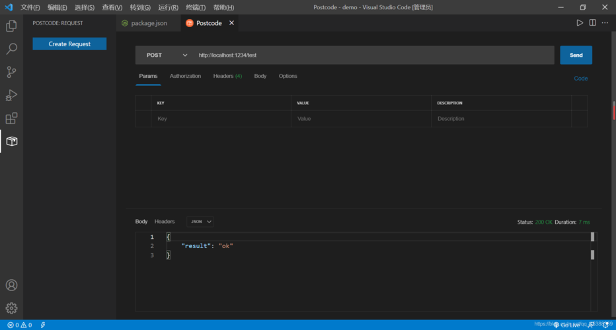The image size is (616, 330).
Task: Show the response Headers tab
Action: click(x=164, y=221)
